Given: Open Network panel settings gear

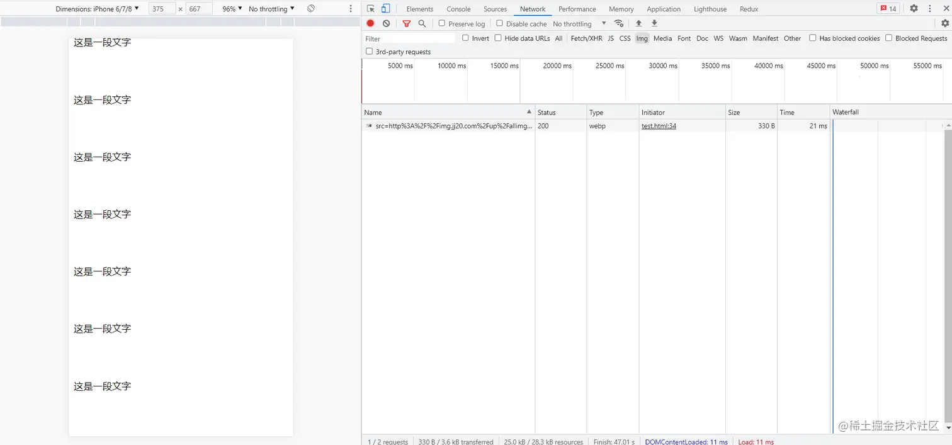Looking at the screenshot, I should coord(944,23).
